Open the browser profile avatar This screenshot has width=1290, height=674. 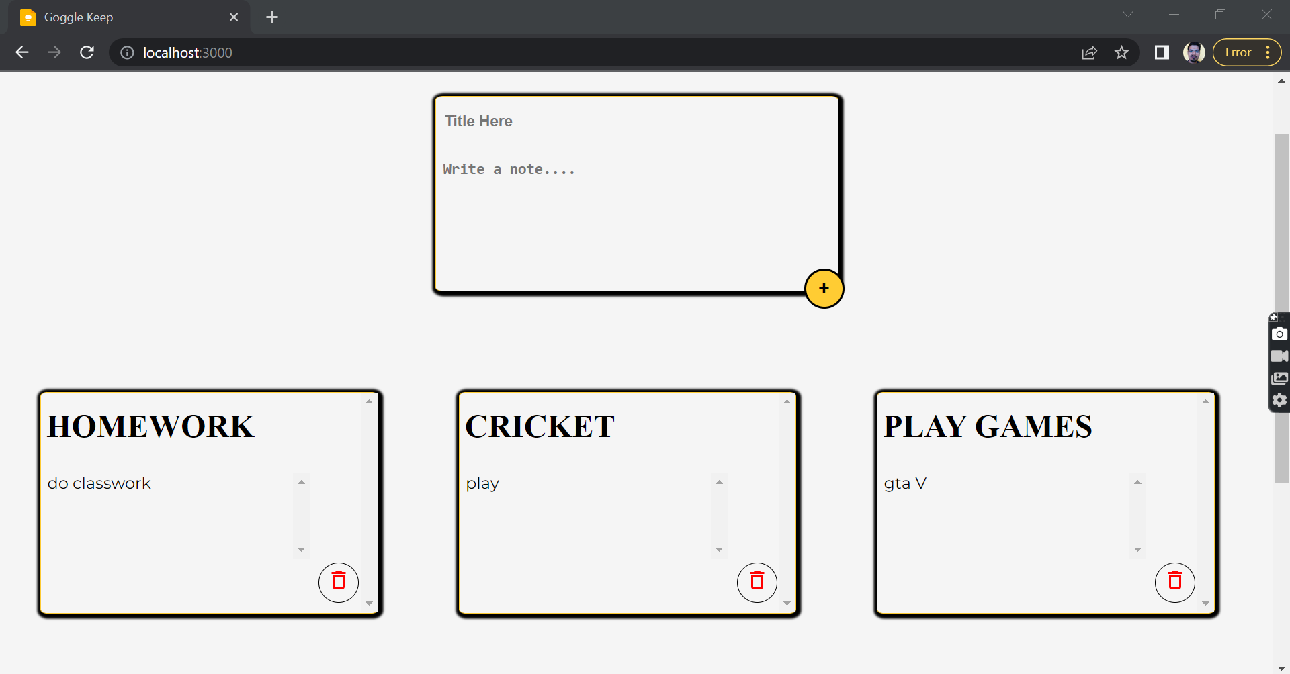click(1195, 52)
